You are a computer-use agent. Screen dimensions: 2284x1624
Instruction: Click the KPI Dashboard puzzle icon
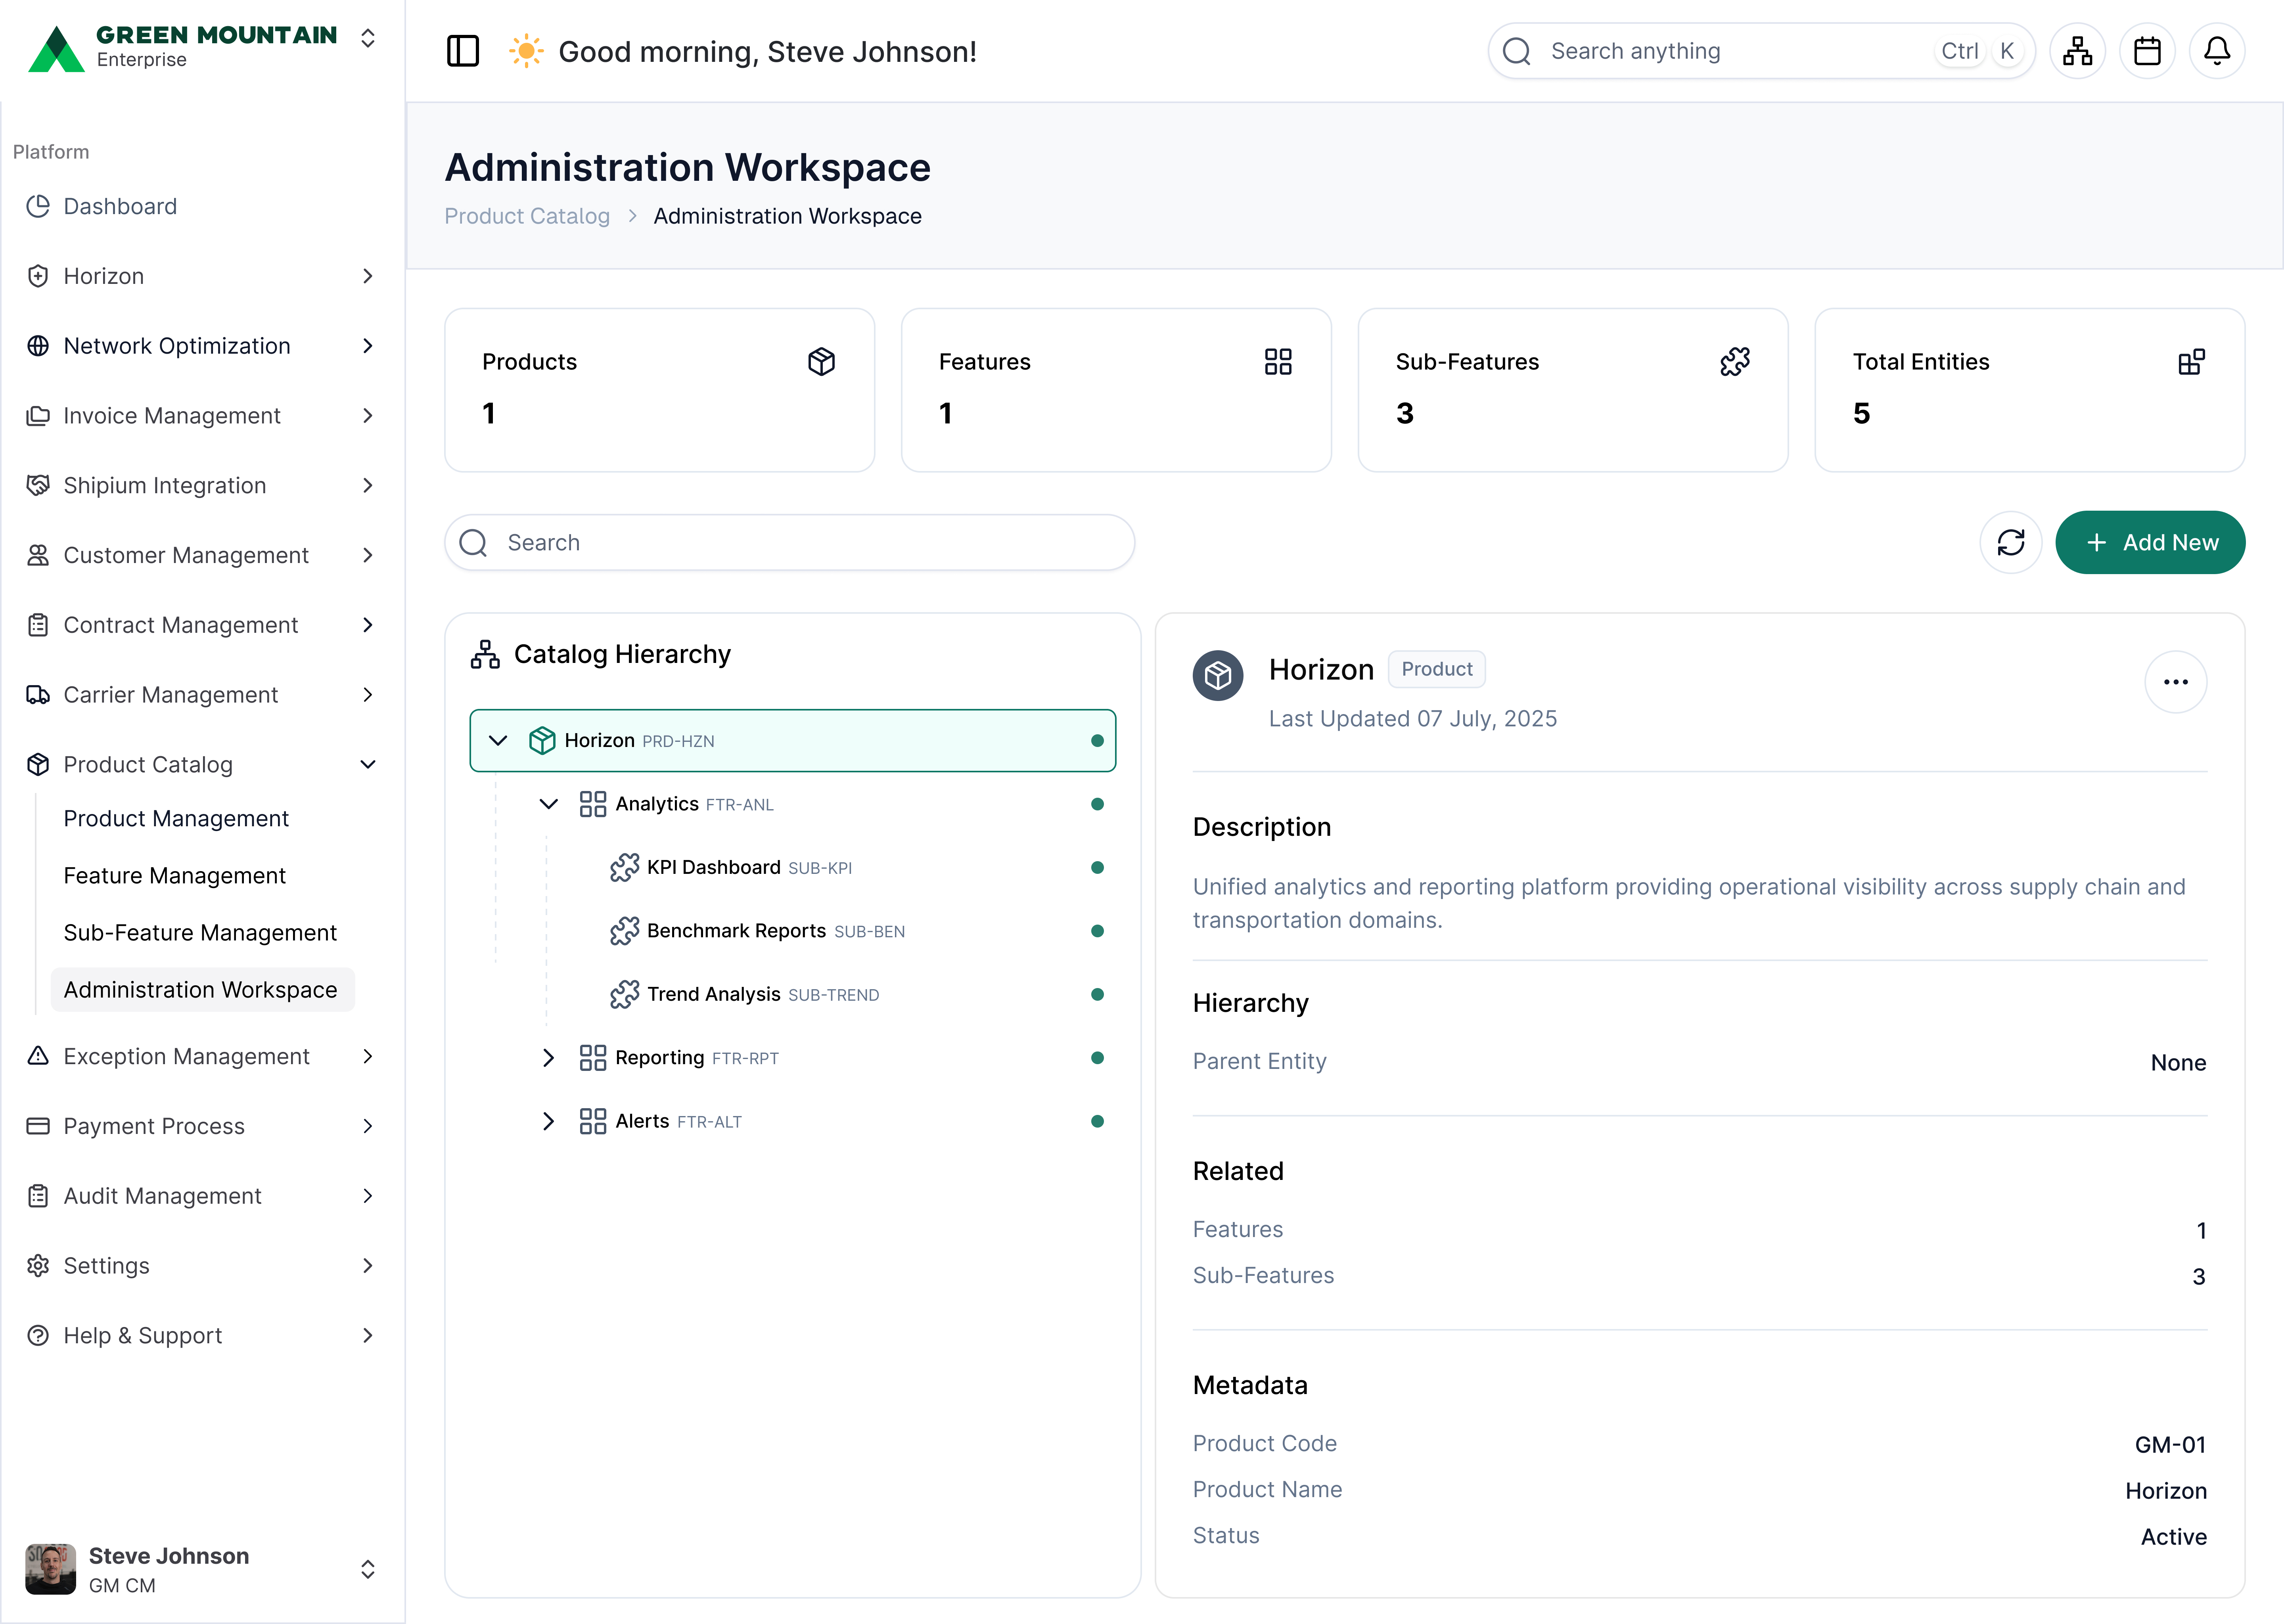624,867
